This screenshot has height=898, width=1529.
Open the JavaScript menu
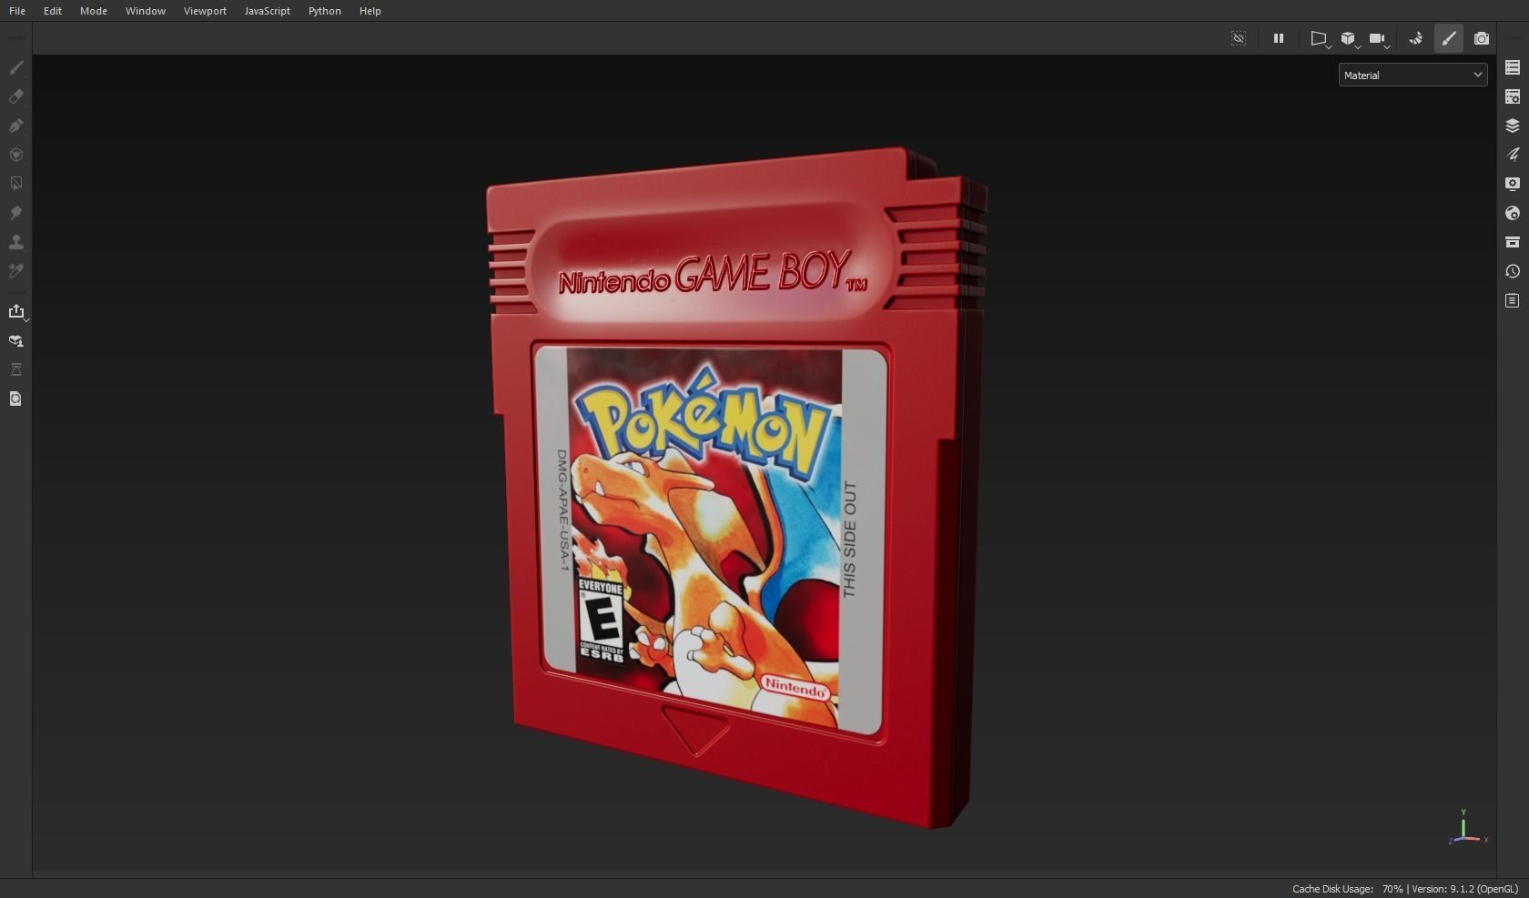click(x=268, y=11)
